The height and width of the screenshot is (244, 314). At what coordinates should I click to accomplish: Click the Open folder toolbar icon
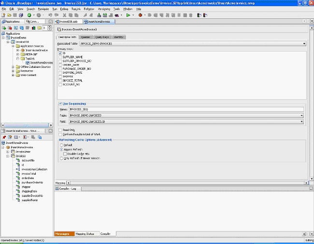[x=9, y=15]
